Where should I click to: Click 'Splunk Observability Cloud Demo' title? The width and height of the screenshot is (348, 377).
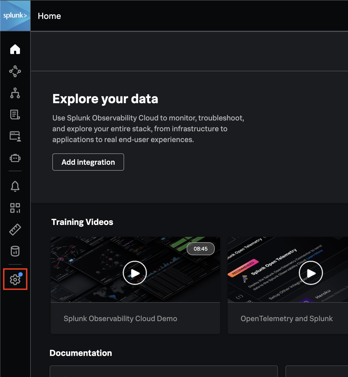(120, 319)
